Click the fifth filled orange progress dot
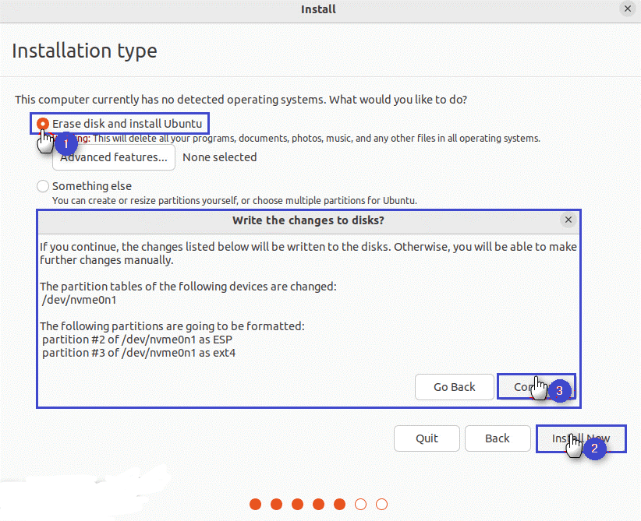This screenshot has width=641, height=521. point(339,504)
